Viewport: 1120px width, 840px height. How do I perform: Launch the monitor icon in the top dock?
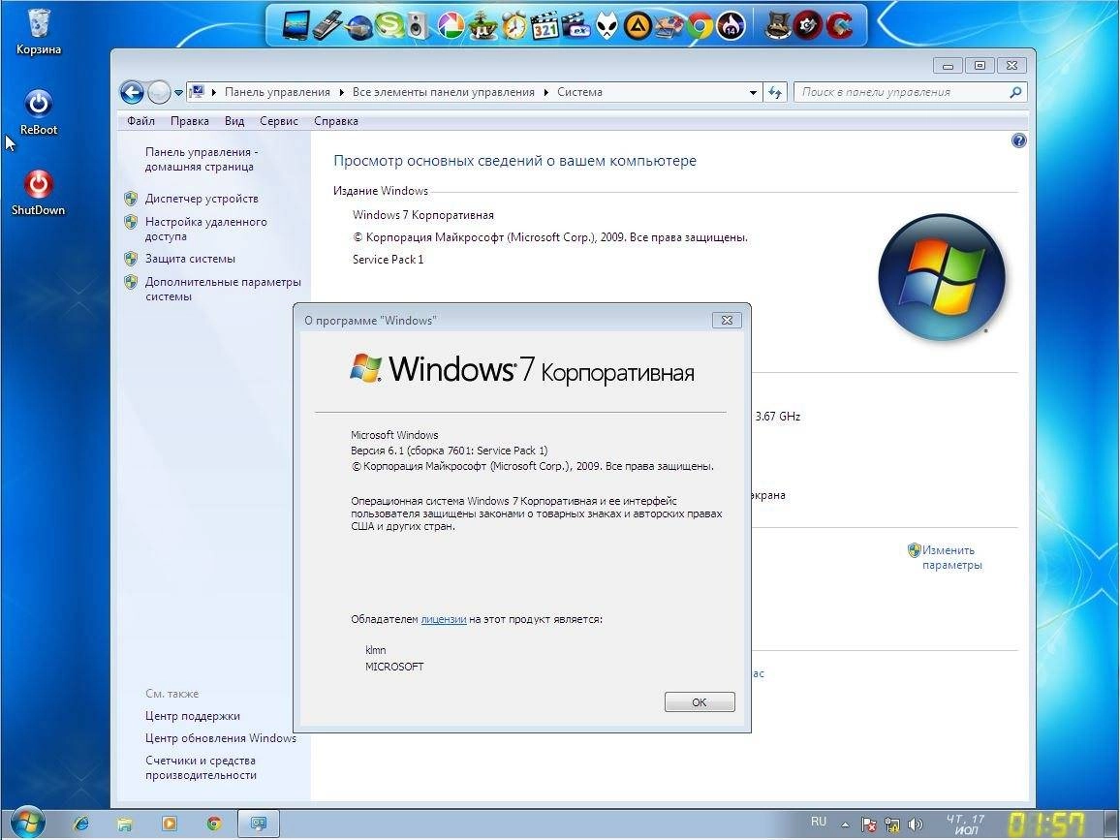296,26
